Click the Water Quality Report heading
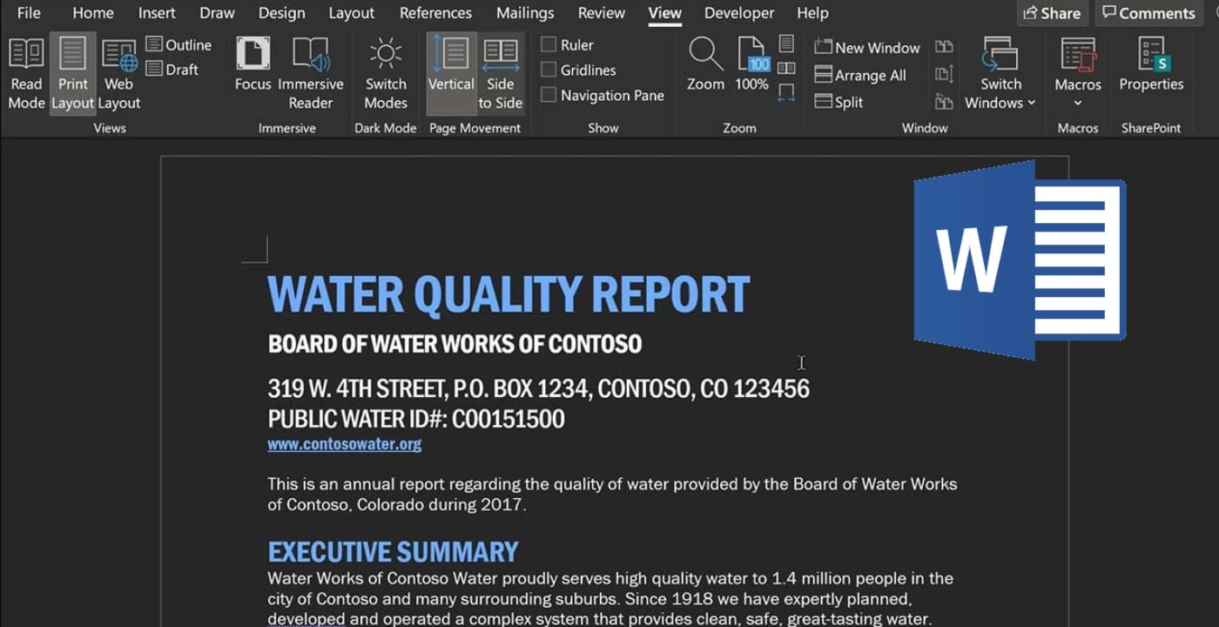The width and height of the screenshot is (1219, 627). (508, 294)
